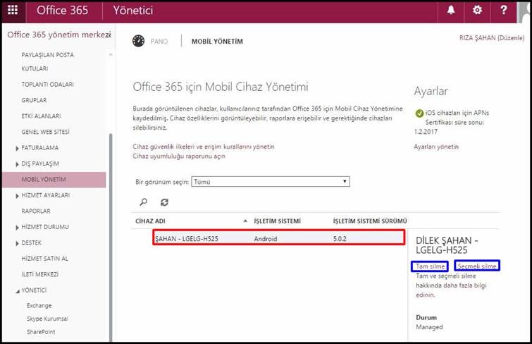Click the Office 365 header title
The width and height of the screenshot is (532, 344).
[63, 10]
